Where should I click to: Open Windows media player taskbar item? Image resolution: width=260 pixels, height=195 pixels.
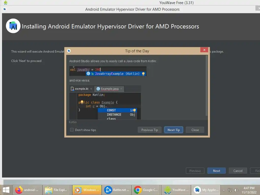click(87, 190)
